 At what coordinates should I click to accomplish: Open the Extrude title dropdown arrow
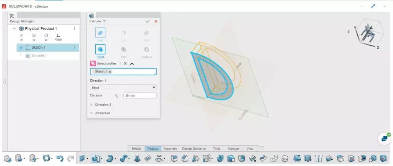pyautogui.click(x=104, y=21)
